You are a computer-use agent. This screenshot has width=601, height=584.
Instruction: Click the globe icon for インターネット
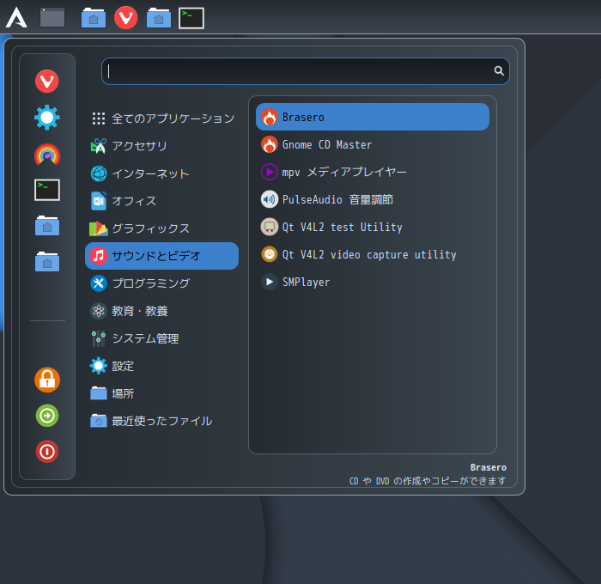[x=99, y=173]
